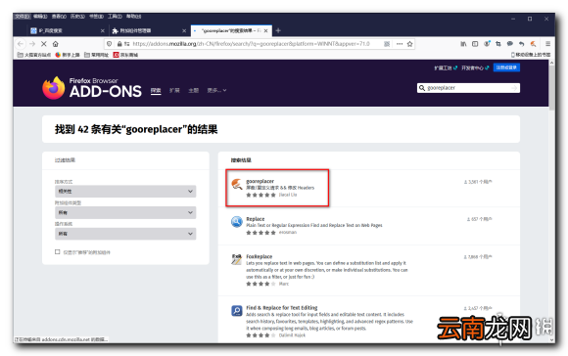Open the add-on type dropdown
Image resolution: width=568 pixels, height=356 pixels.
pos(125,212)
